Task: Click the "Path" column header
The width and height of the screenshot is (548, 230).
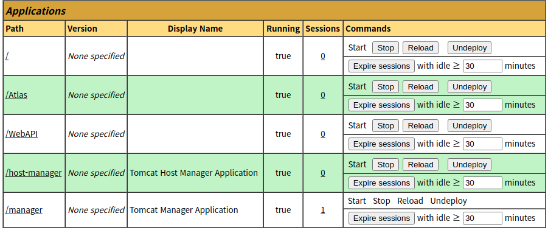Action: pyautogui.click(x=15, y=29)
